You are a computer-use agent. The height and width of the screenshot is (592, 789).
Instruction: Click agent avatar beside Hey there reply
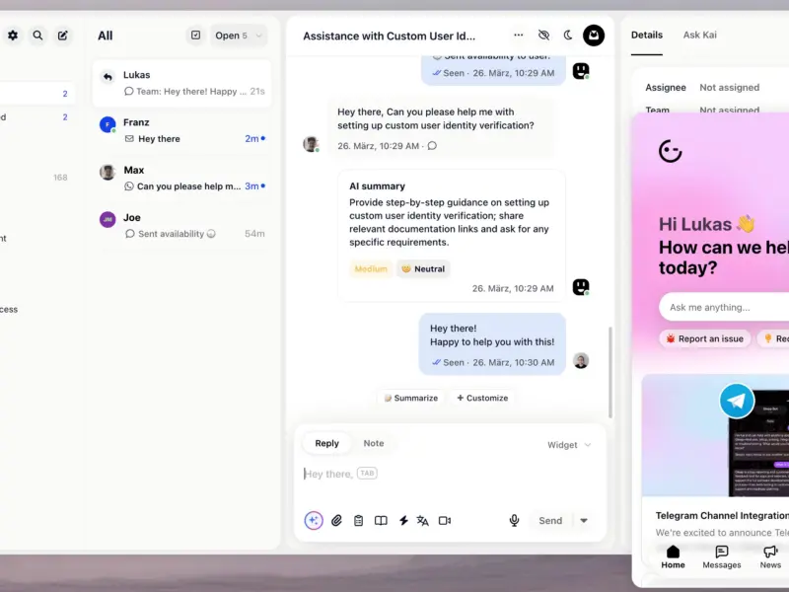coord(581,360)
